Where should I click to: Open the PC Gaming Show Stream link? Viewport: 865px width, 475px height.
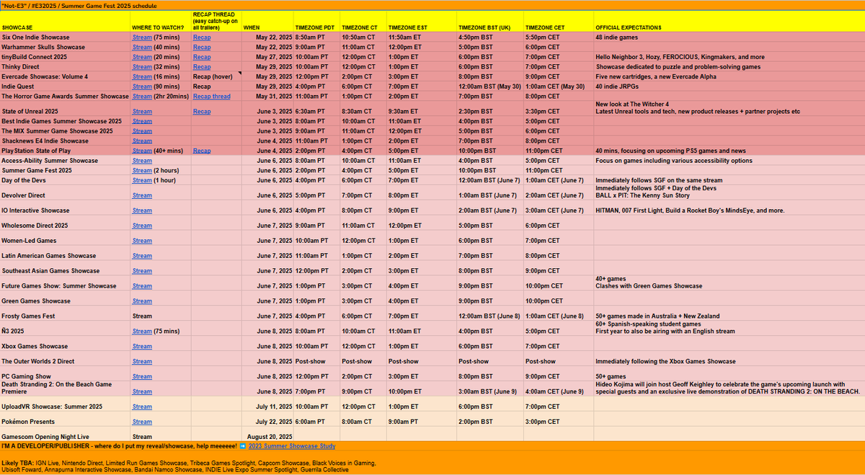[x=142, y=377]
